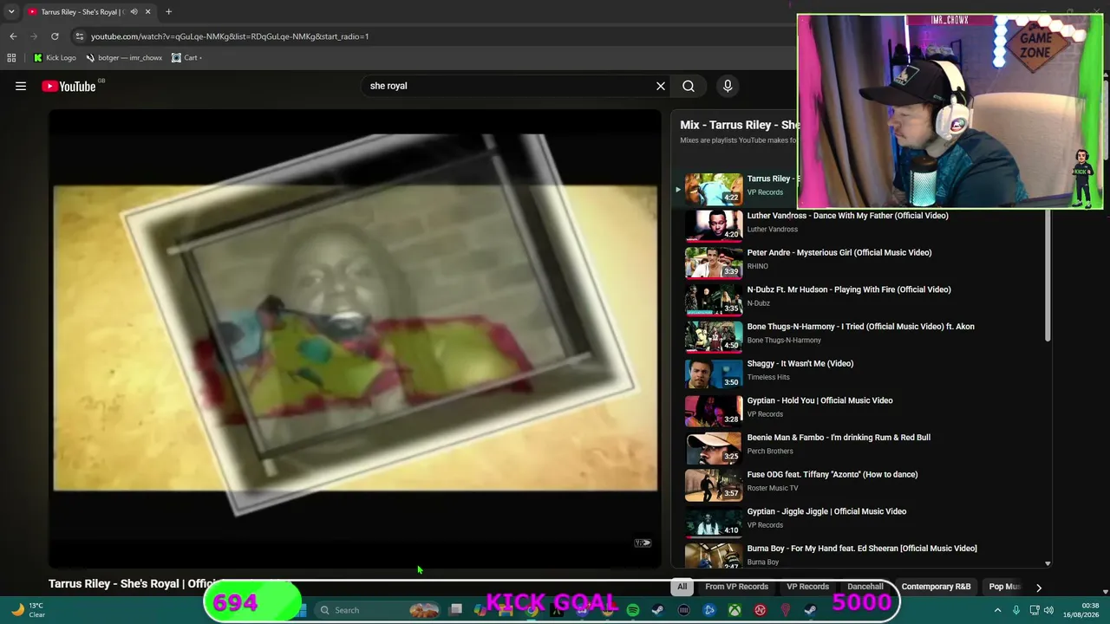
Task: Open the Bone Thugs-N-Harmony I Tried thumbnail
Action: [714, 336]
